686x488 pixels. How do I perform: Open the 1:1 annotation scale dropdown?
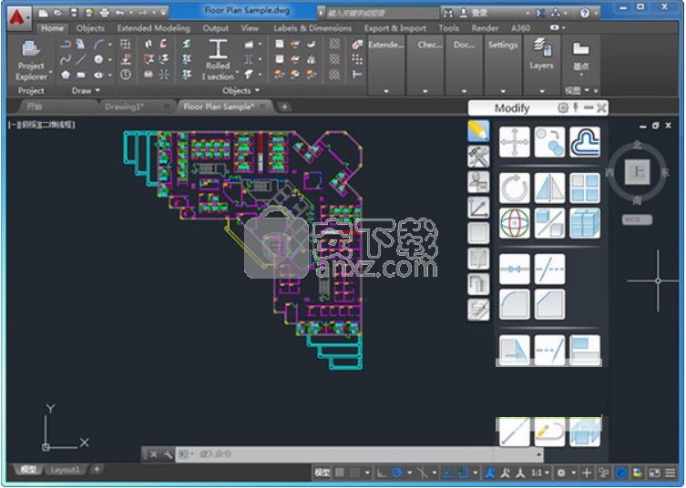tap(540, 473)
